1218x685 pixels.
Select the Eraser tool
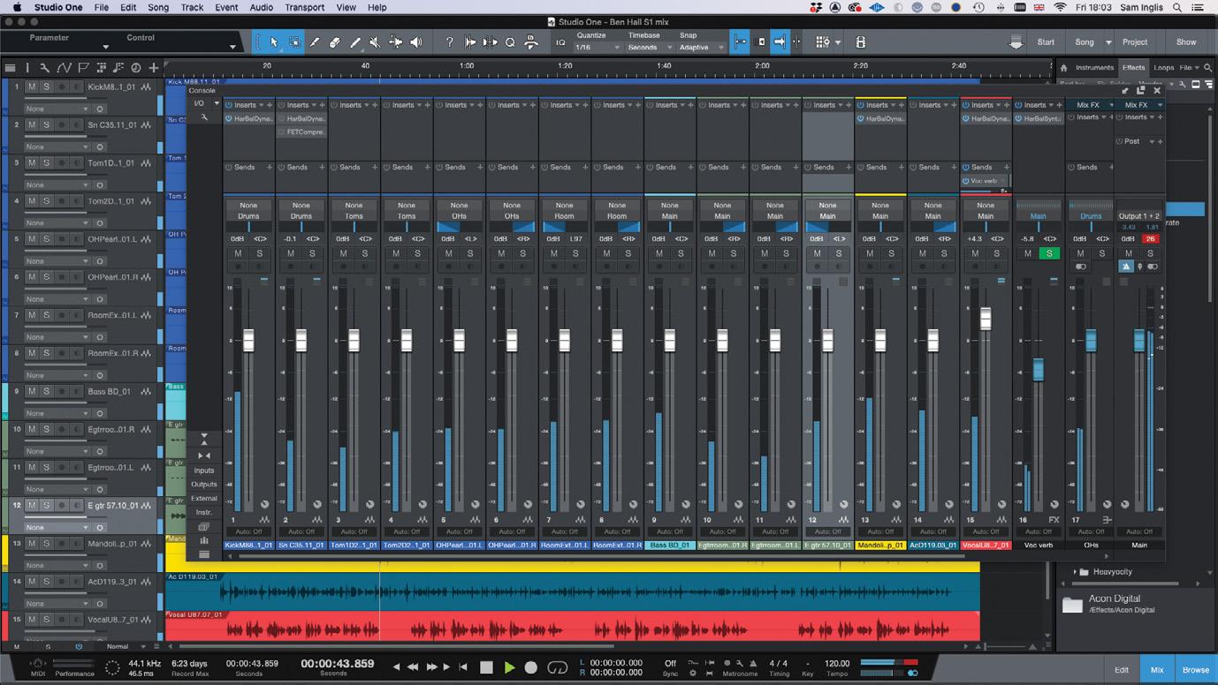pyautogui.click(x=335, y=42)
